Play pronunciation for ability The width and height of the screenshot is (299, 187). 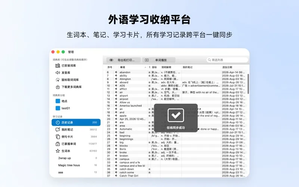coord(116,76)
